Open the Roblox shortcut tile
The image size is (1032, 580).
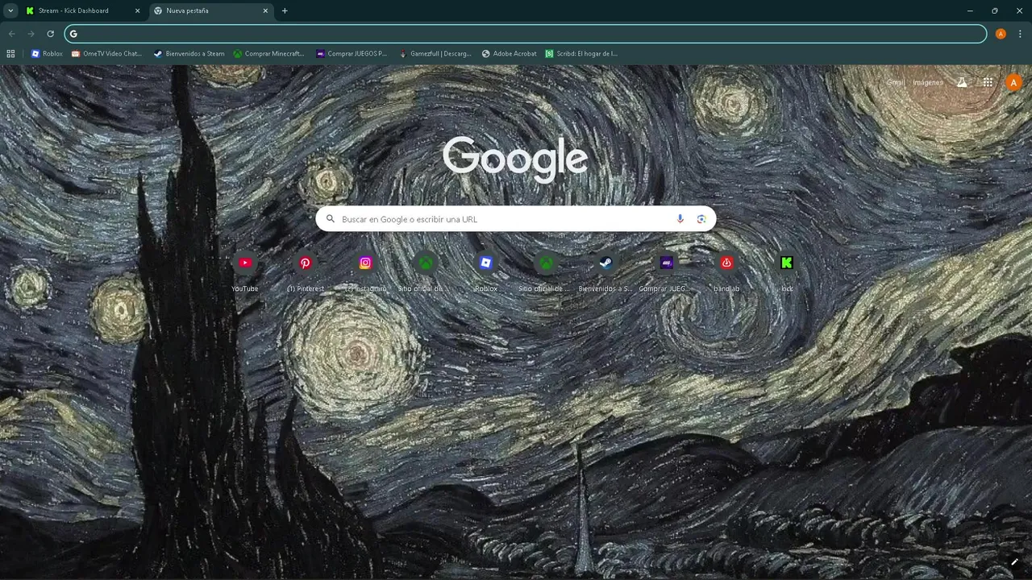point(485,271)
